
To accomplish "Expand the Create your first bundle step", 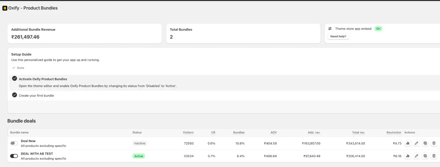I will click(36, 95).
